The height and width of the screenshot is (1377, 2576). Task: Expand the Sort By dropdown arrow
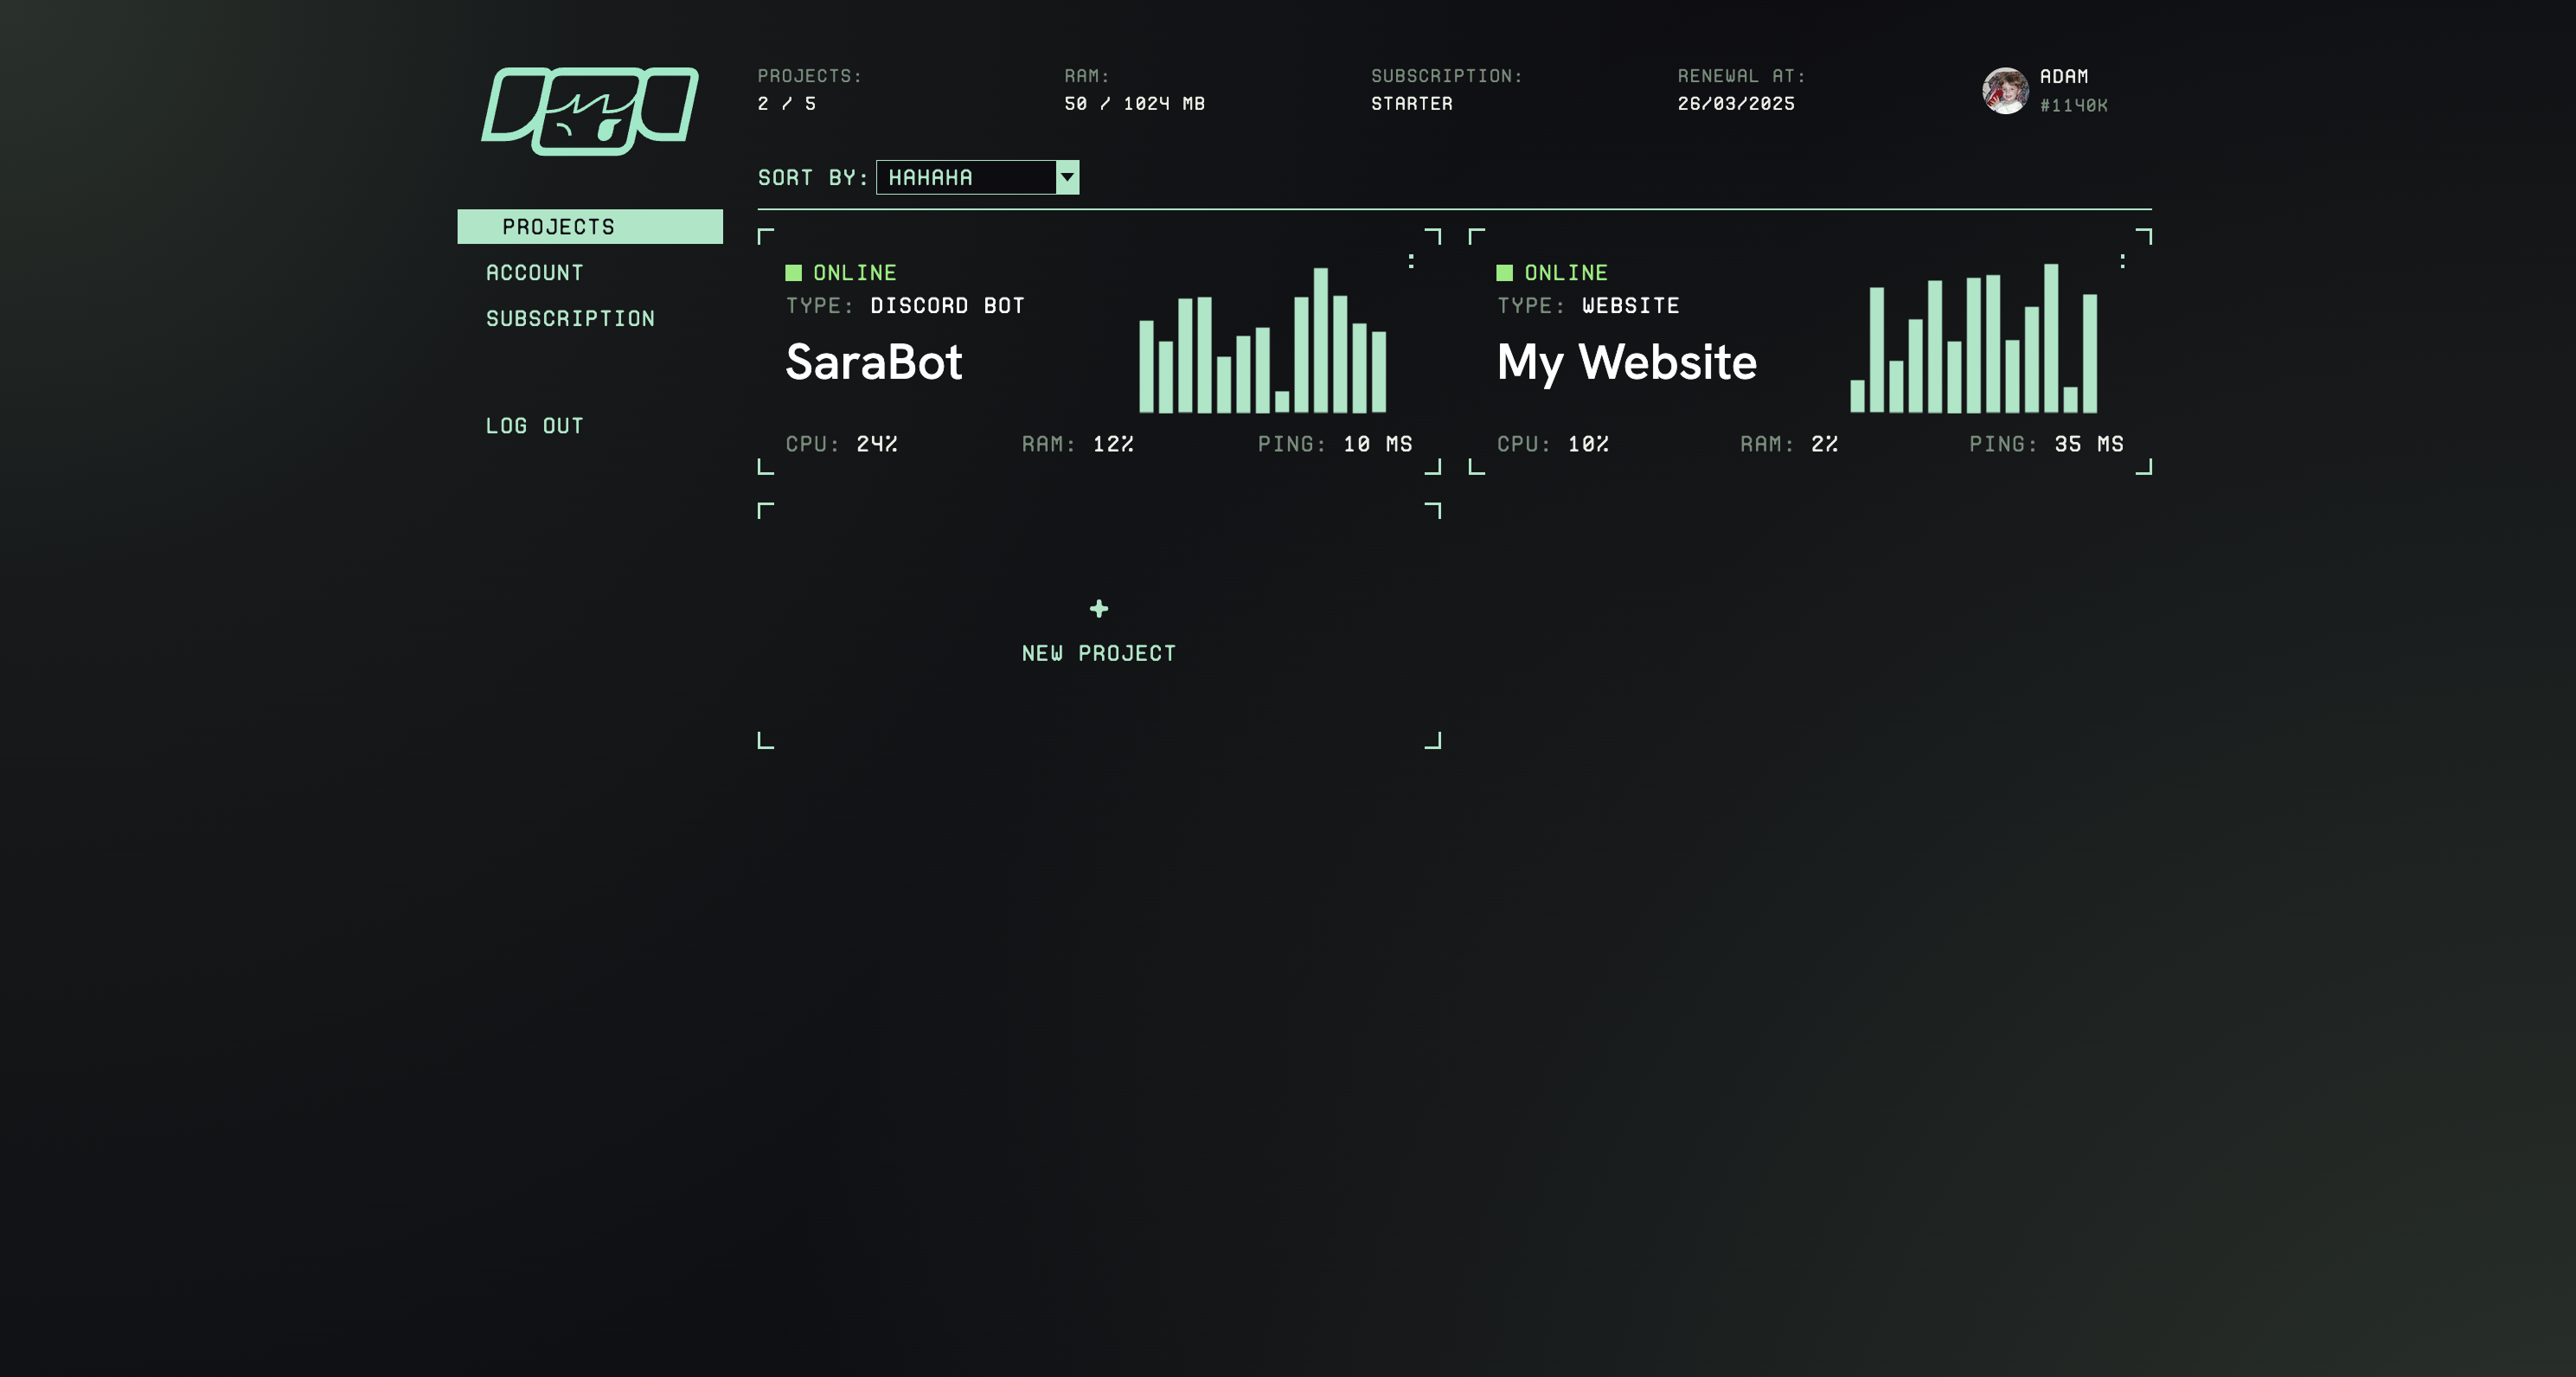(1068, 177)
